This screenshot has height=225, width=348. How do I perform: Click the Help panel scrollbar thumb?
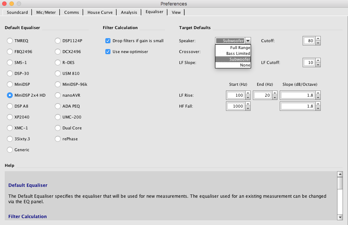click(x=340, y=183)
